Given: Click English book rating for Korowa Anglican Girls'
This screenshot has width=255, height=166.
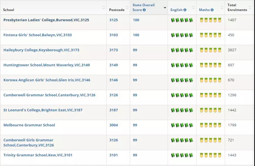Looking at the screenshot, I should click(x=182, y=80).
